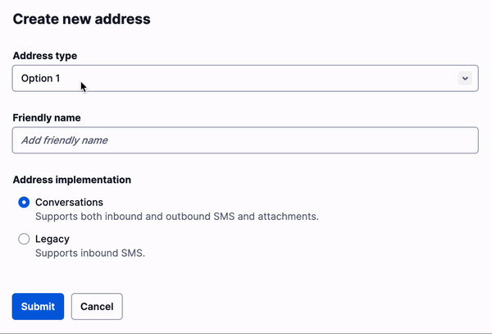Viewport: 492px width, 334px height.
Task: Click the "Create new address" heading
Action: (x=82, y=18)
